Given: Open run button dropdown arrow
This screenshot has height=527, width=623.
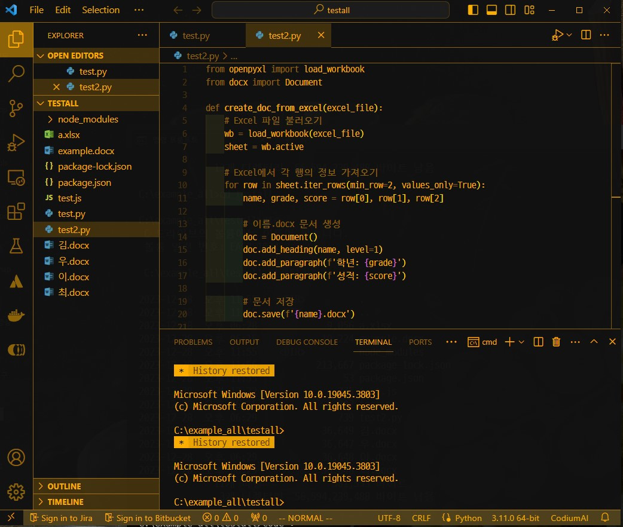Looking at the screenshot, I should tap(569, 35).
